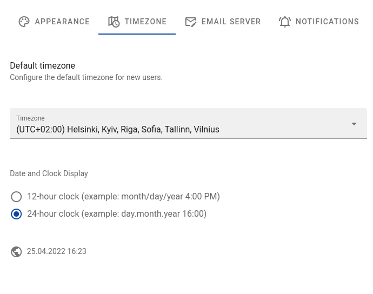The image size is (373, 294).
Task: Click the small Timezone field label
Action: pyautogui.click(x=30, y=118)
